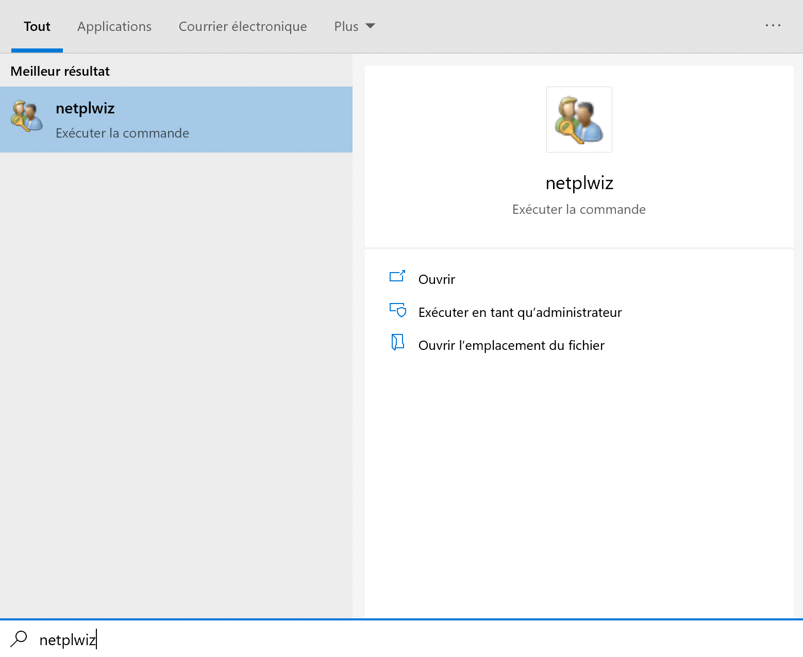Viewport: 803px width, 657px height.
Task: Switch to the Applications tab
Action: (x=114, y=27)
